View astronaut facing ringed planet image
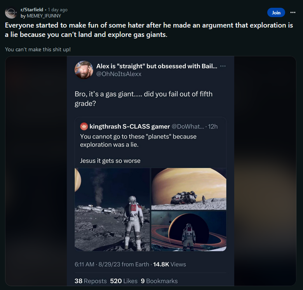This screenshot has height=290, width=303. [188, 231]
